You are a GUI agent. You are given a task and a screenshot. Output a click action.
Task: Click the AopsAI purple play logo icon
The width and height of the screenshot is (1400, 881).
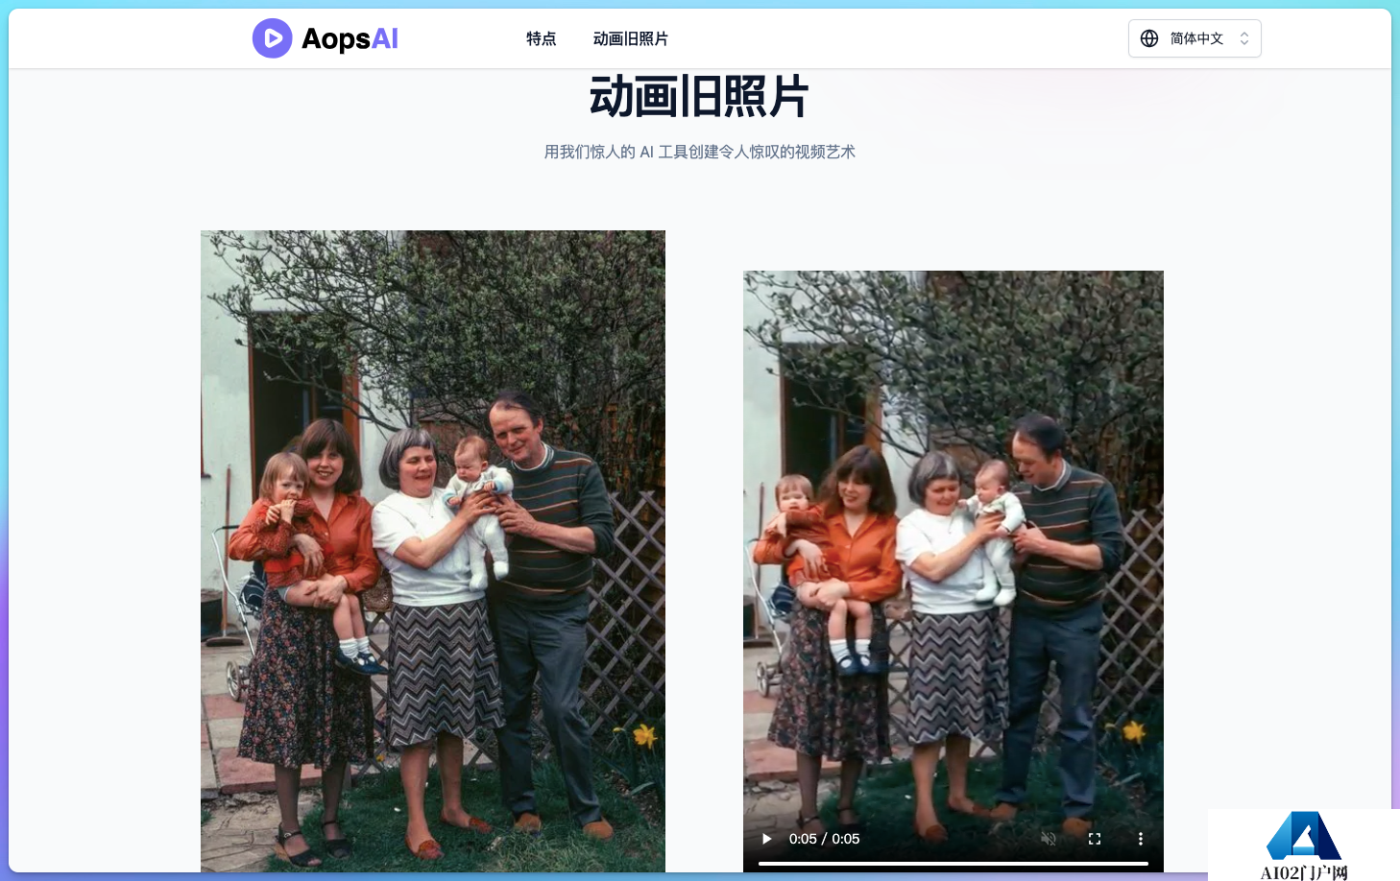pyautogui.click(x=273, y=38)
